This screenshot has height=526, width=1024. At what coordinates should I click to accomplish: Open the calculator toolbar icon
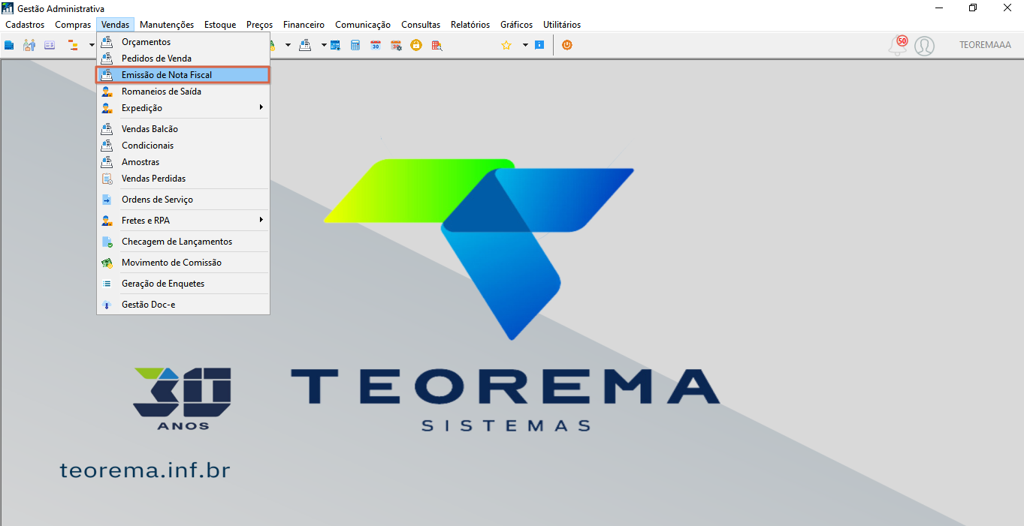[355, 45]
